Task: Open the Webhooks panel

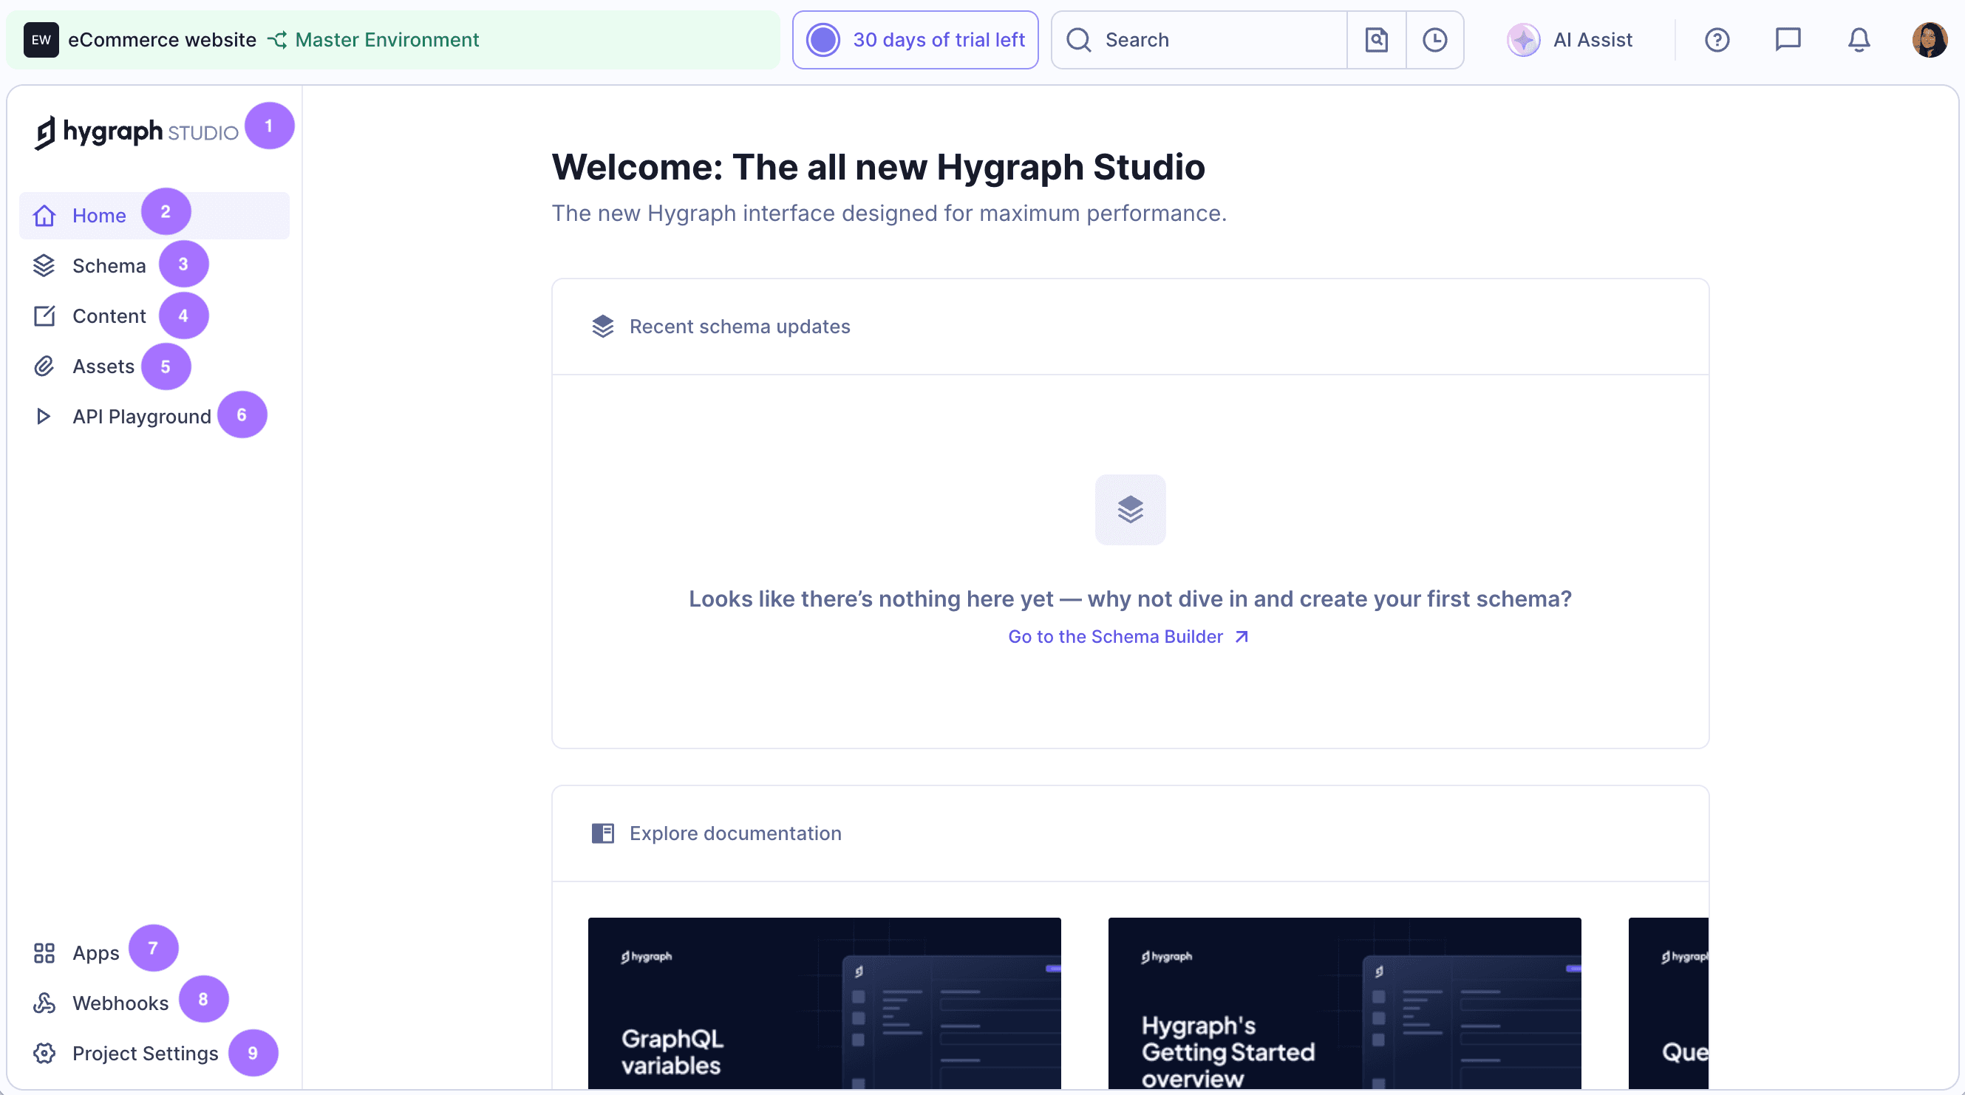Action: tap(120, 1003)
